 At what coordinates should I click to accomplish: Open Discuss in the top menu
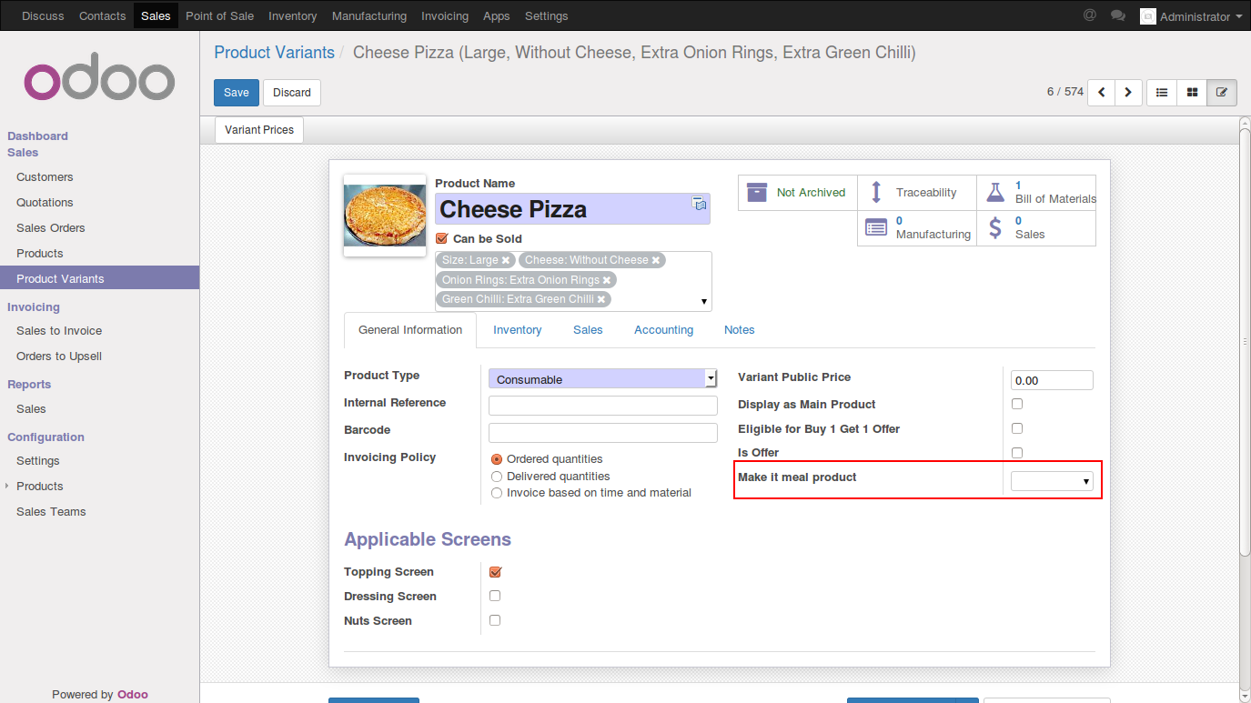click(43, 15)
